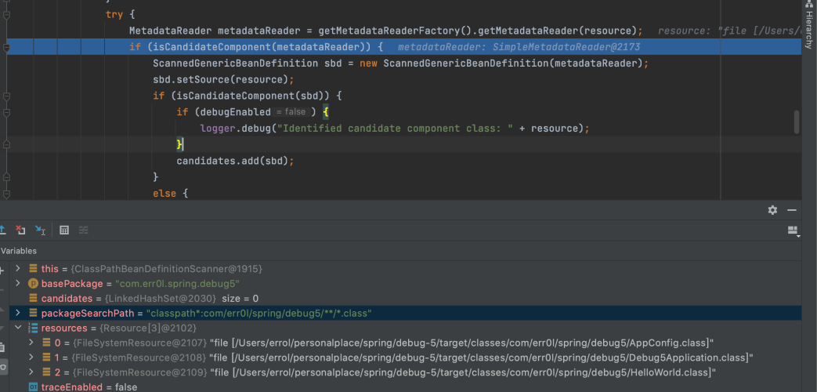817x392 pixels.
Task: Click the Run to Cursor icon
Action: coord(41,230)
